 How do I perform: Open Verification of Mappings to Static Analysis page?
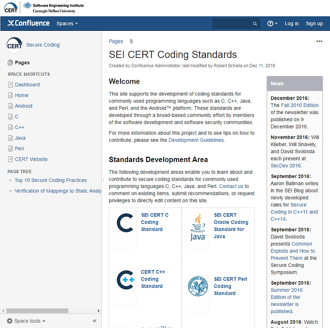tap(58, 191)
